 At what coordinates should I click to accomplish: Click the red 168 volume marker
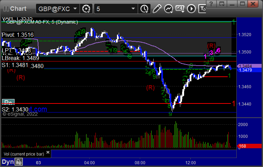point(249,146)
